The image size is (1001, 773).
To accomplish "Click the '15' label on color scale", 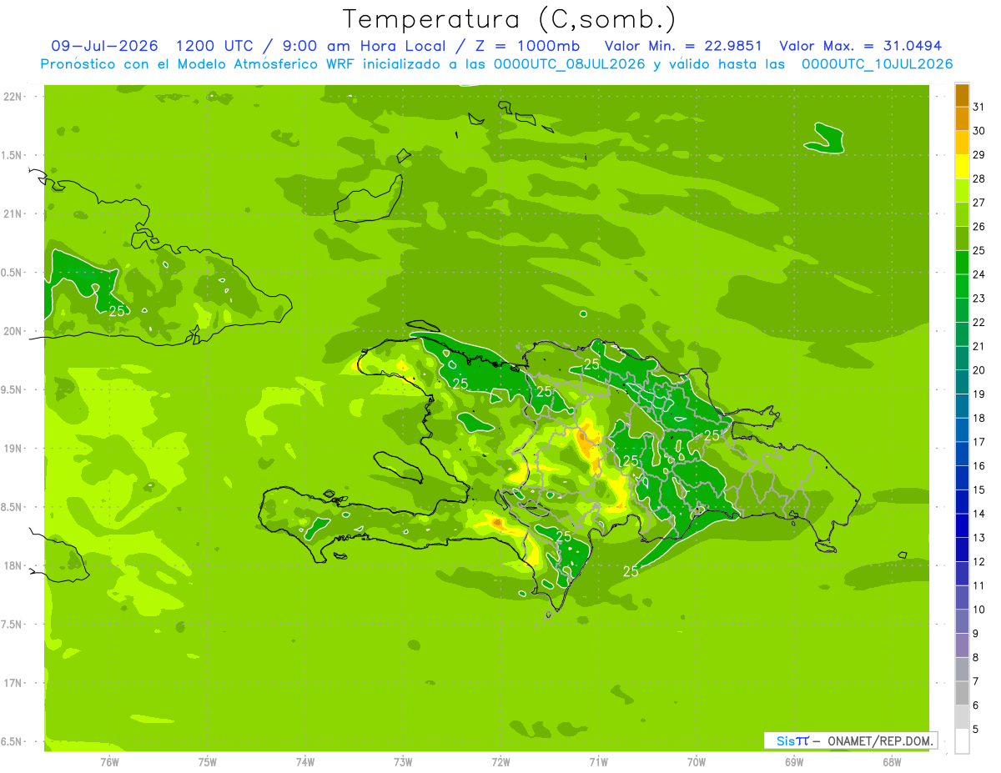I will pyautogui.click(x=979, y=489).
